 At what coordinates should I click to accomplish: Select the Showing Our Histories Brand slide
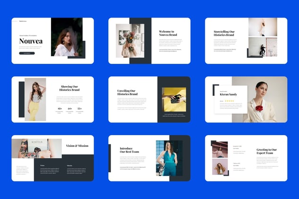click(x=53, y=99)
